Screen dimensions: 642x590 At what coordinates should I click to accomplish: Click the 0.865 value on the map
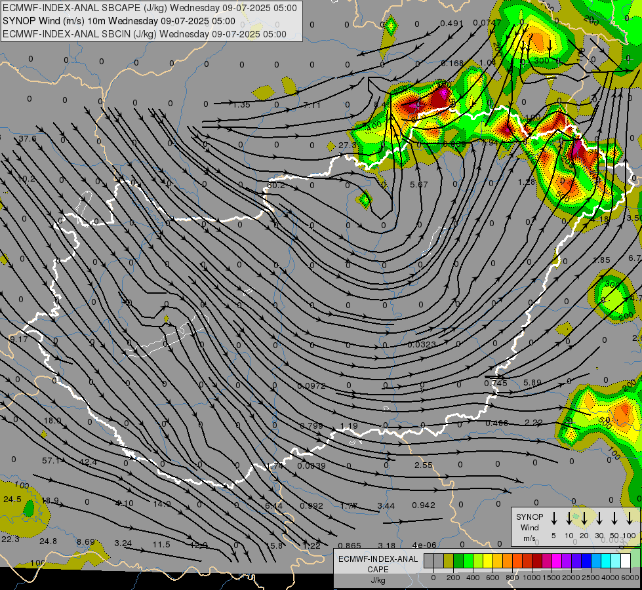[x=350, y=546]
